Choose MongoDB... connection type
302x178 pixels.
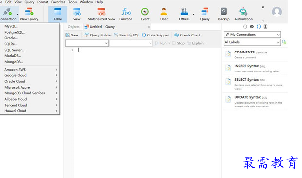tap(30, 62)
